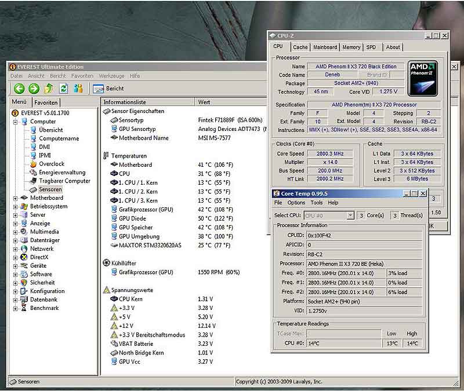Click the Sensor Eigenschaften header icon
Viewport: 464px width, 391px height.
pos(107,111)
